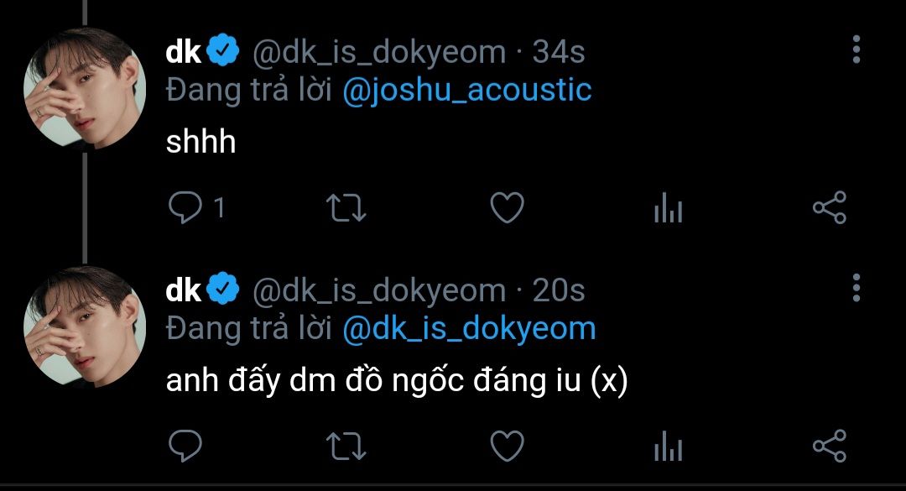906x491 pixels.
Task: Open more options for the "anh đấy dm" tweet
Action: point(856,287)
